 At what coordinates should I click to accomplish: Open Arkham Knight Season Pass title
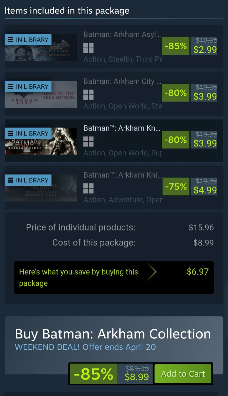click(123, 175)
